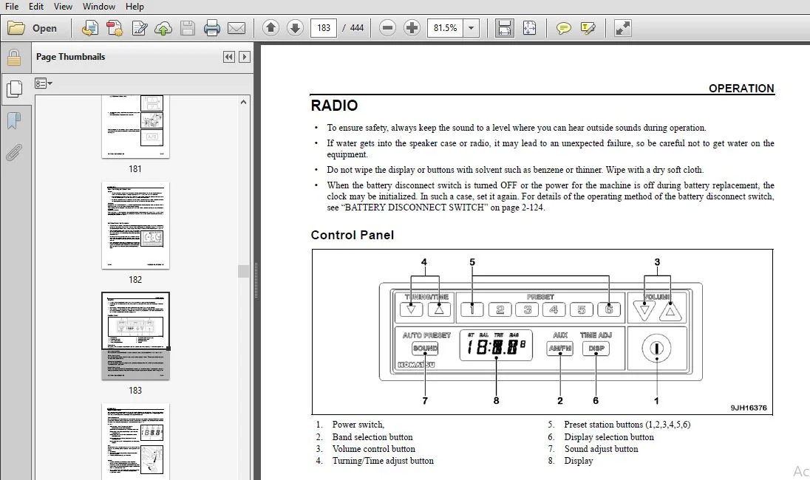Viewport: 810px width, 480px height.
Task: Open the thumbnail options dropdown menu
Action: pyautogui.click(x=44, y=83)
